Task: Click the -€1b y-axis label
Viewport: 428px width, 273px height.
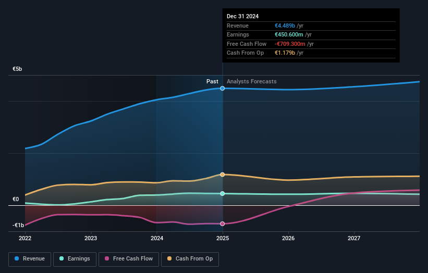Action: (18, 225)
